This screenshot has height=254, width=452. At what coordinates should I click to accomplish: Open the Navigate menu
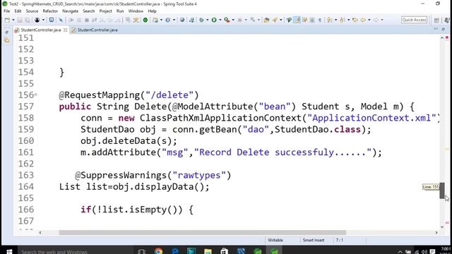click(71, 11)
